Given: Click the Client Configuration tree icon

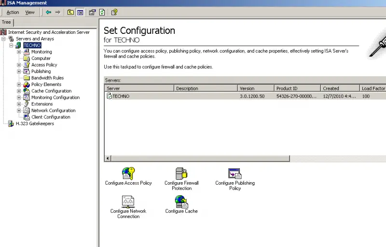Looking at the screenshot, I should [27, 117].
